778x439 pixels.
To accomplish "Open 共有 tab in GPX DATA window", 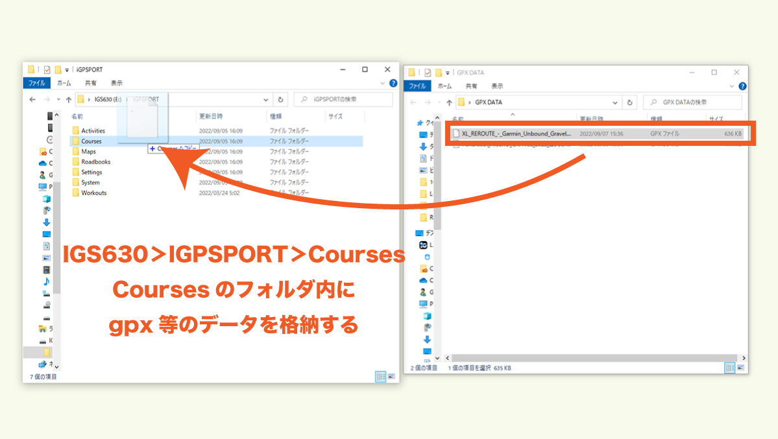I will coord(471,86).
